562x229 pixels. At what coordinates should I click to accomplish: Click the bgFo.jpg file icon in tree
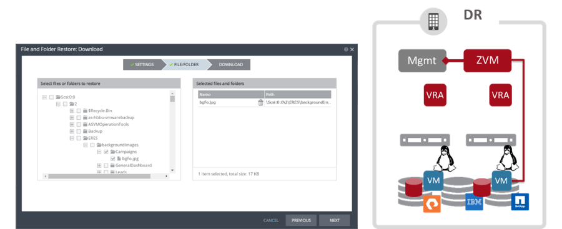(119, 158)
